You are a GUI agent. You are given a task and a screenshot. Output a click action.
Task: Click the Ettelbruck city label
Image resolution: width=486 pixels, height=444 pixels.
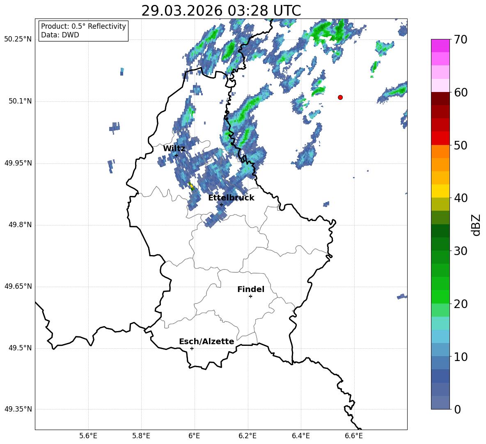[x=231, y=198]
